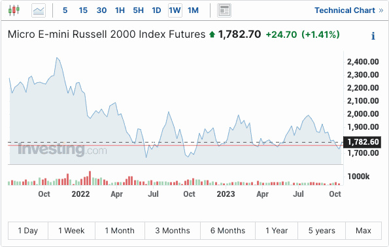Select the 1M interval
The width and height of the screenshot is (389, 247).
coord(193,10)
